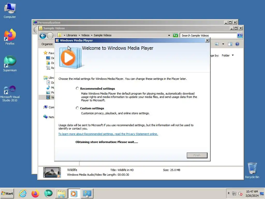
Task: Select Recent Places under Favorites
Action: 50,68
